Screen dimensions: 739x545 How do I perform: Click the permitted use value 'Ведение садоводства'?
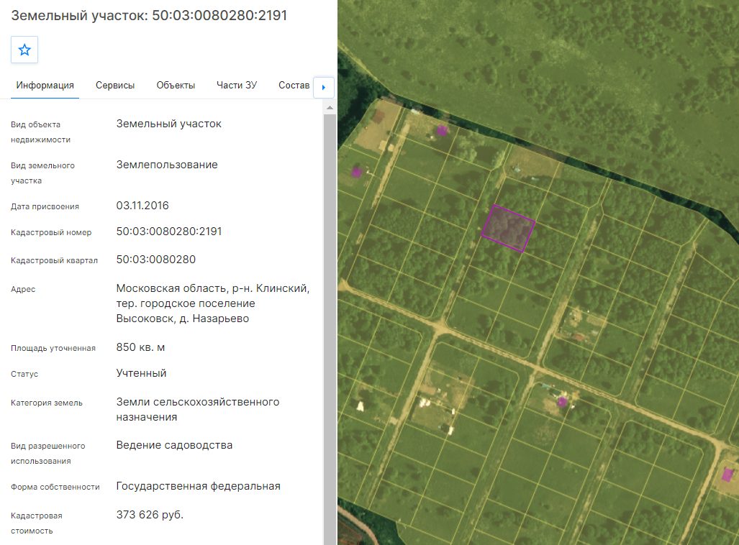coord(174,445)
